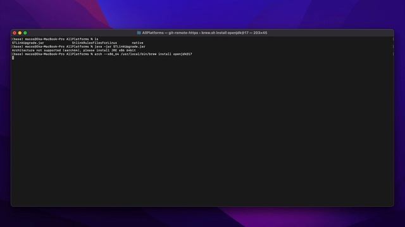Click the AllPlatforms folder icon in the title bar
Image resolution: width=405 pixels, height=227 pixels.
click(x=139, y=33)
